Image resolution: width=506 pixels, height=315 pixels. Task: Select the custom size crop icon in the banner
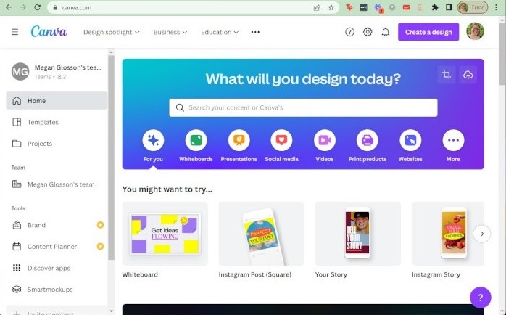(447, 75)
